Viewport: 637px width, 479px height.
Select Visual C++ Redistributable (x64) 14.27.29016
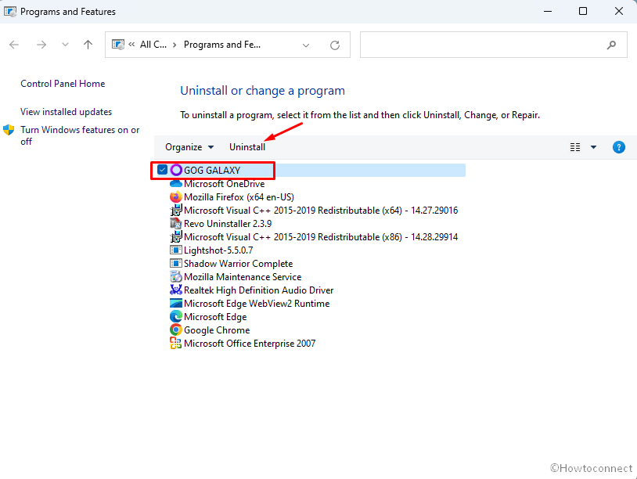click(x=321, y=211)
